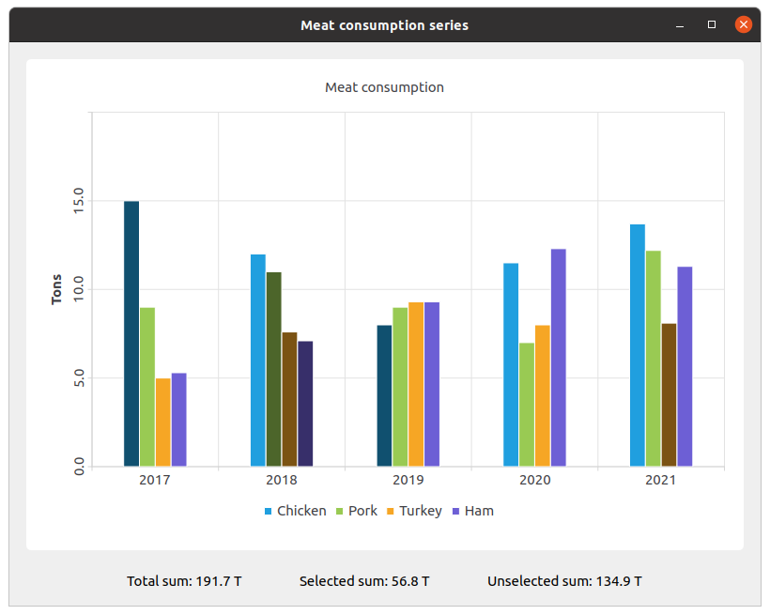The image size is (770, 615).
Task: Click the 2020 axis label to expand that year
Action: tap(534, 480)
